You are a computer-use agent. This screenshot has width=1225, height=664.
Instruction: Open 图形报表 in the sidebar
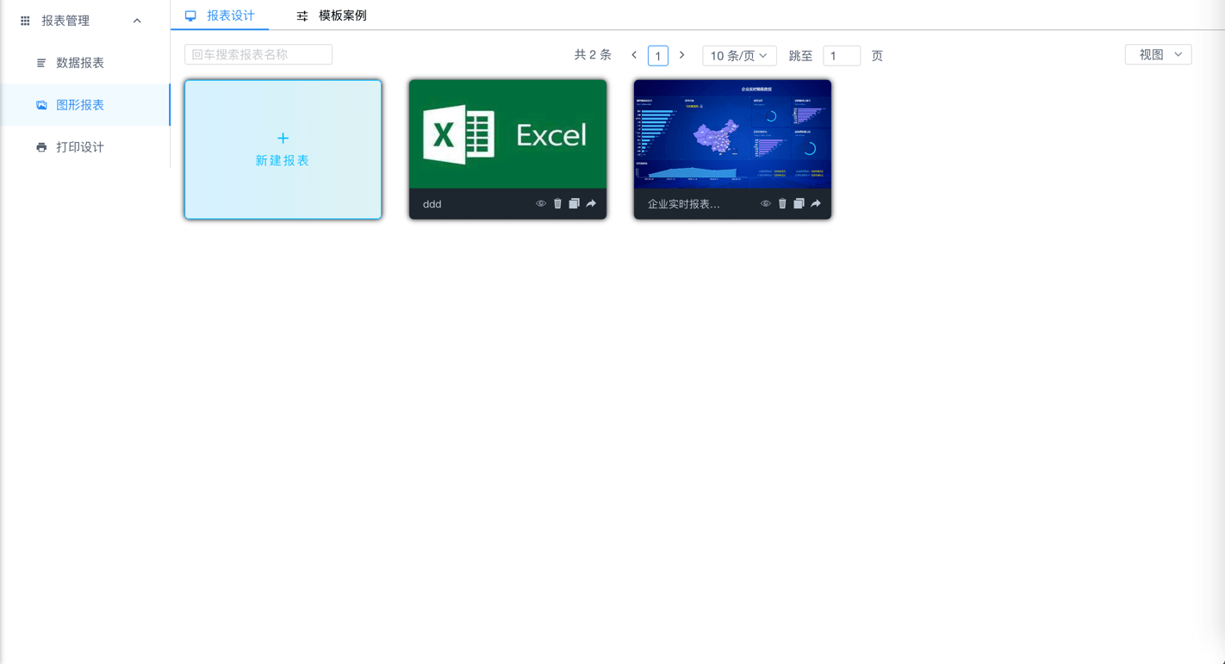pyautogui.click(x=85, y=105)
